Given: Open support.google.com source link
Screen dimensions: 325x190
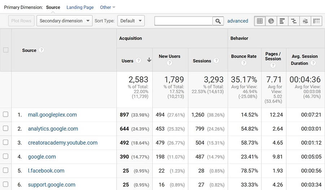Looking at the screenshot, I should coord(52,185).
